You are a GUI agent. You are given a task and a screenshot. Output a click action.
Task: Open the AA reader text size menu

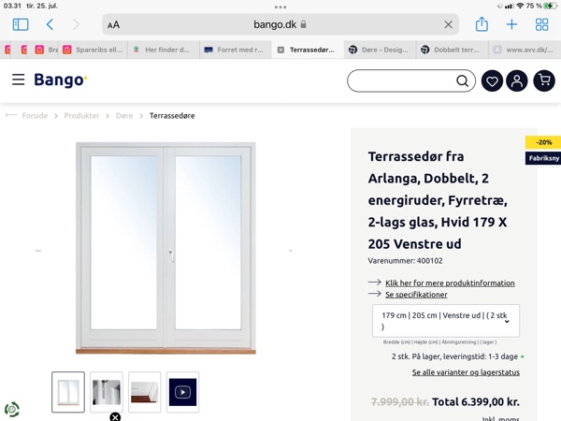113,24
